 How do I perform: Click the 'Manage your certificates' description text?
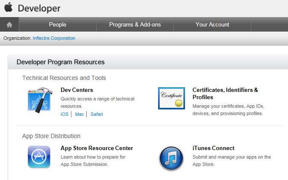click(228, 110)
